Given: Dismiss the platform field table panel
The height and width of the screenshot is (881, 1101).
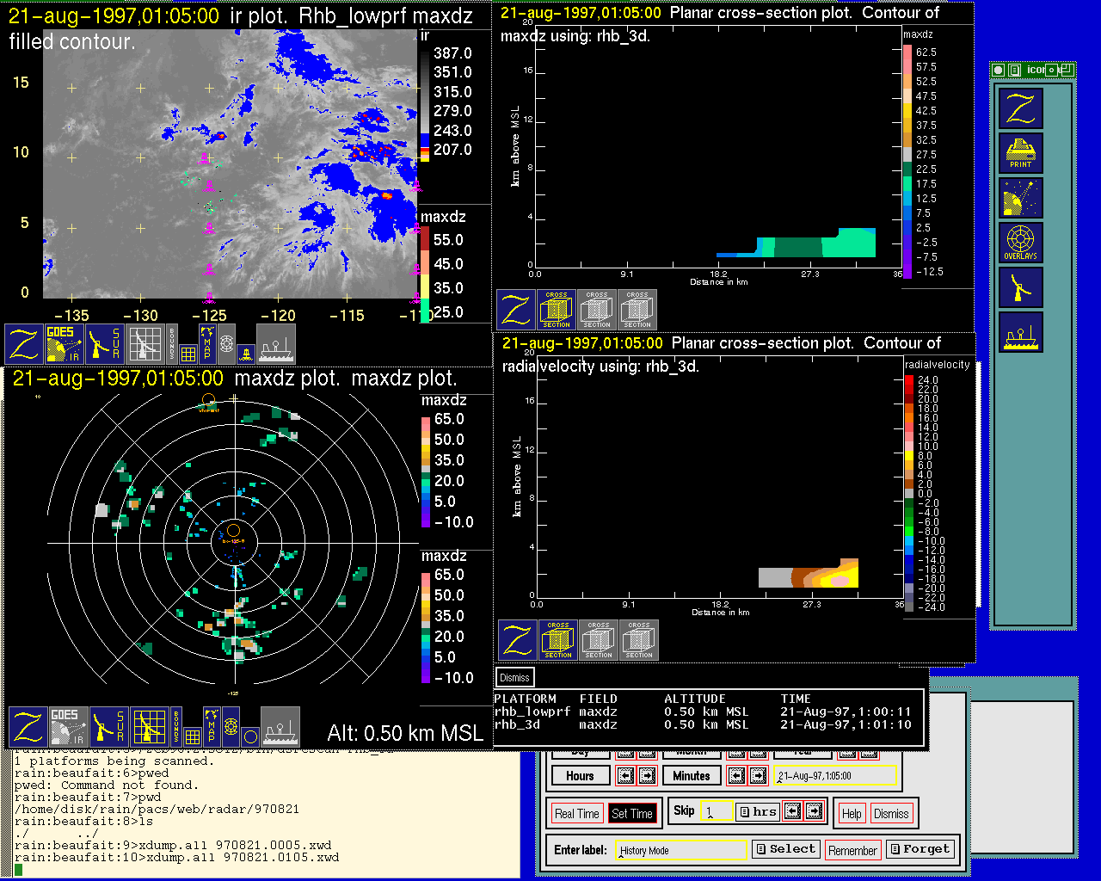Looking at the screenshot, I should coord(514,678).
